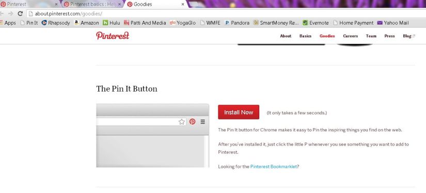Open the Amazon bookmark
Image resolution: width=426 pixels, height=193 pixels.
(86, 23)
